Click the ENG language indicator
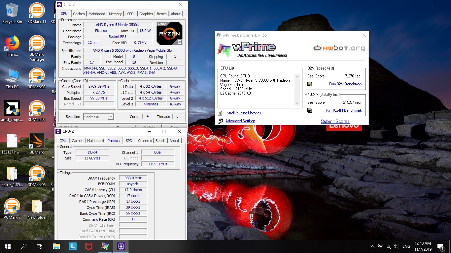The image size is (451, 253). coord(406,246)
